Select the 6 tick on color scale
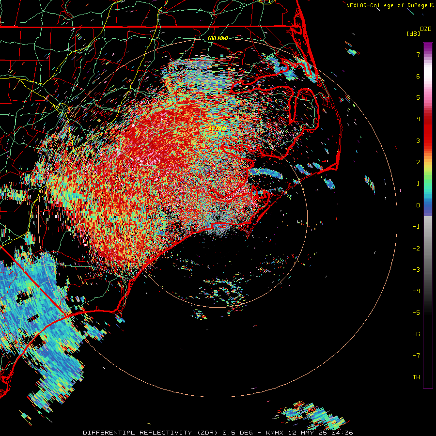 (x=418, y=76)
